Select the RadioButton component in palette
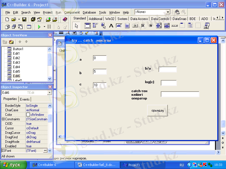The height and width of the screenshot is (169, 226). tap(151, 26)
